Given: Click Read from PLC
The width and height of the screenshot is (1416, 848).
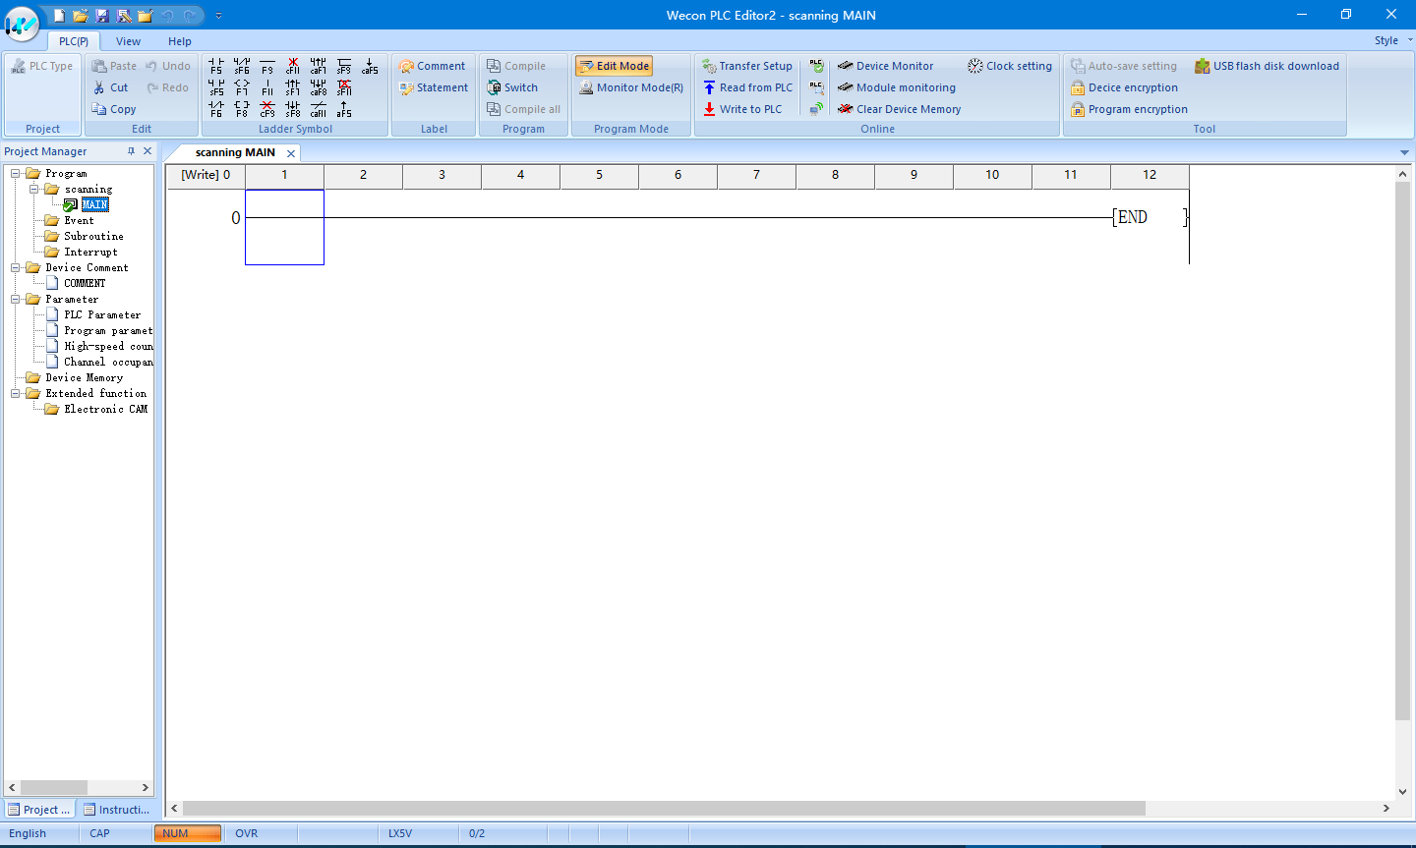Looking at the screenshot, I should click(x=747, y=87).
